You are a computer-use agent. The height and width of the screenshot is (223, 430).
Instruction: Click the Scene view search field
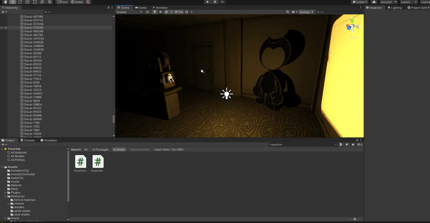click(339, 12)
